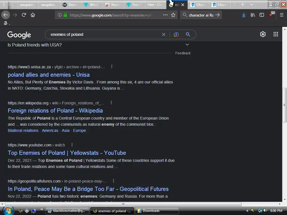Open 'Top Enemies of Poland' YouTube link
The width and height of the screenshot is (287, 215).
(67, 153)
